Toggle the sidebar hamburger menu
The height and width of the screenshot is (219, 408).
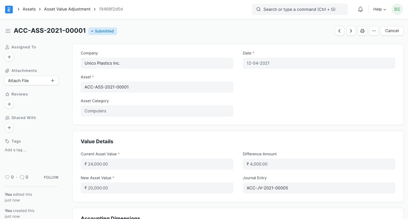click(x=8, y=31)
